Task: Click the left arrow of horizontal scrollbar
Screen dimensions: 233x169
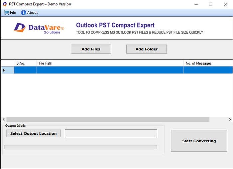Action: pyautogui.click(x=4, y=119)
